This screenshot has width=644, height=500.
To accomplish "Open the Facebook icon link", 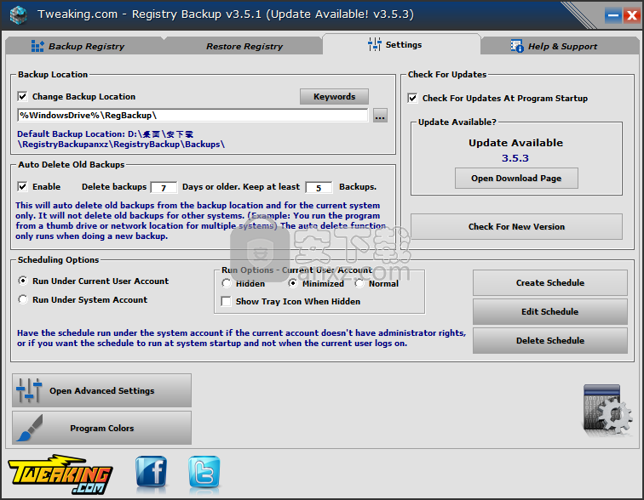I will (x=151, y=472).
